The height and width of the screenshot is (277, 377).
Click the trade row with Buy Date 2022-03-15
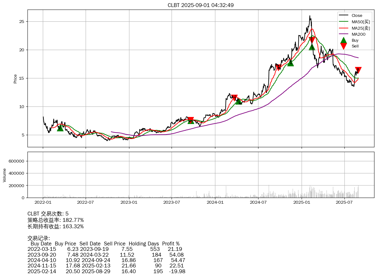click(x=105, y=249)
